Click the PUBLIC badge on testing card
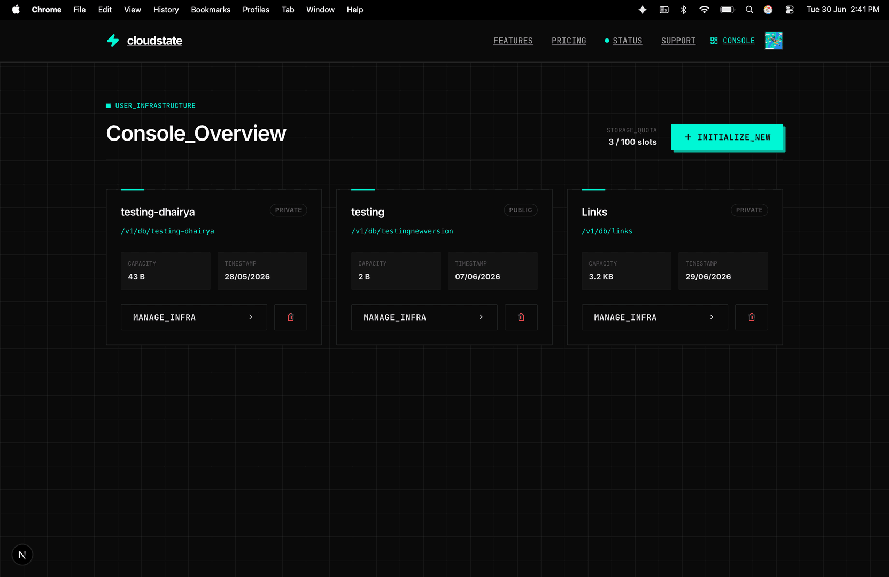Image resolution: width=889 pixels, height=577 pixels. click(x=521, y=210)
